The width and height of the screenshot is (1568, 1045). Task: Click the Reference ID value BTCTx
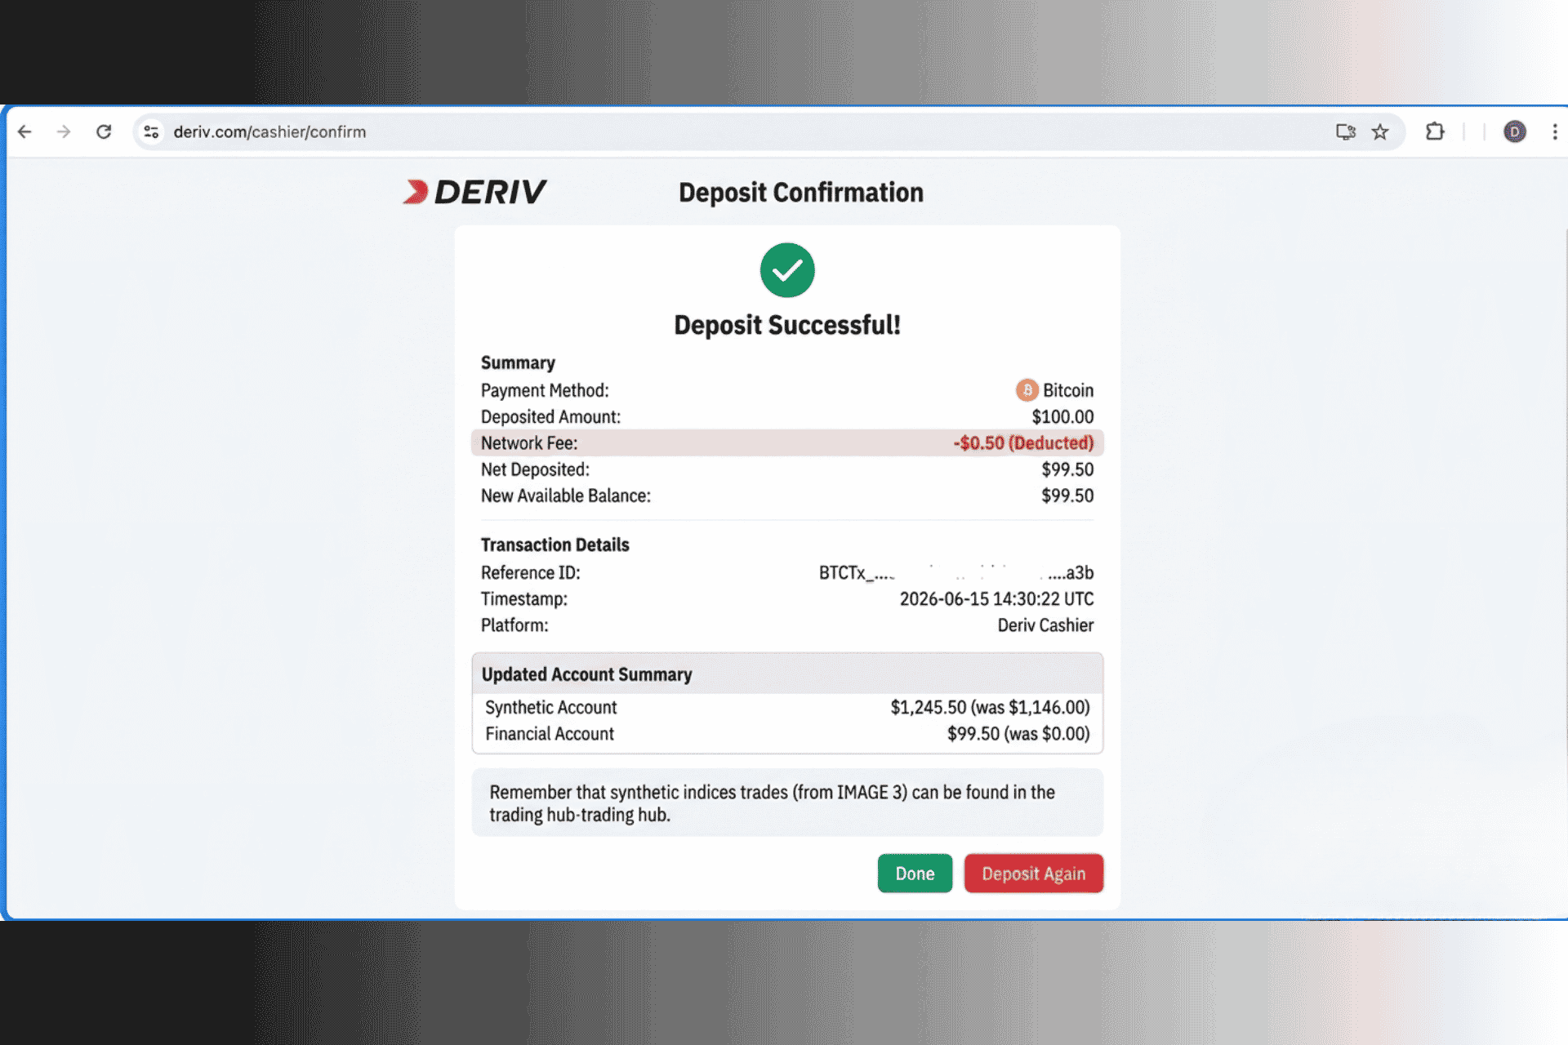[956, 573]
